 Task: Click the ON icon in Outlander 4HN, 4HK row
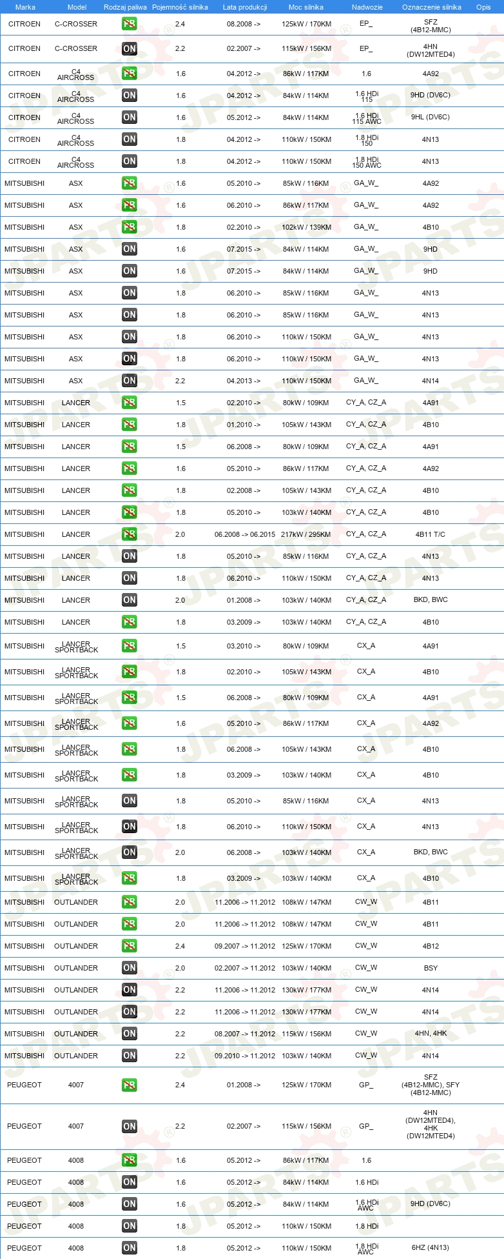[130, 1034]
